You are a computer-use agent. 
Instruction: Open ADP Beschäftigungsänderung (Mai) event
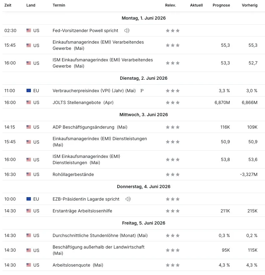pos(90,127)
